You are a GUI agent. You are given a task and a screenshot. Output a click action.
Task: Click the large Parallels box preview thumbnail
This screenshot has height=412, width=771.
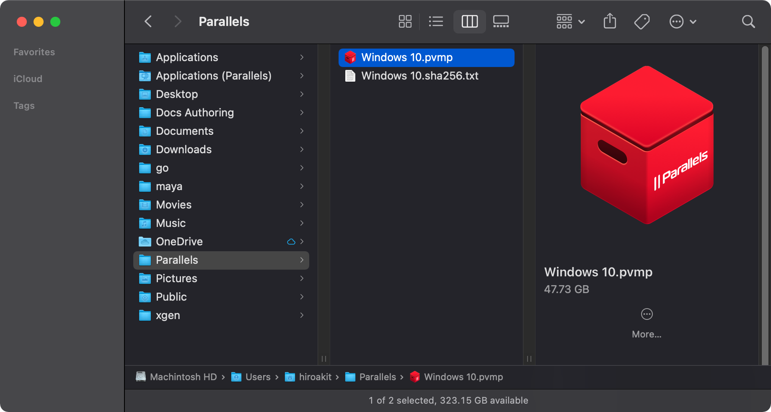point(647,145)
